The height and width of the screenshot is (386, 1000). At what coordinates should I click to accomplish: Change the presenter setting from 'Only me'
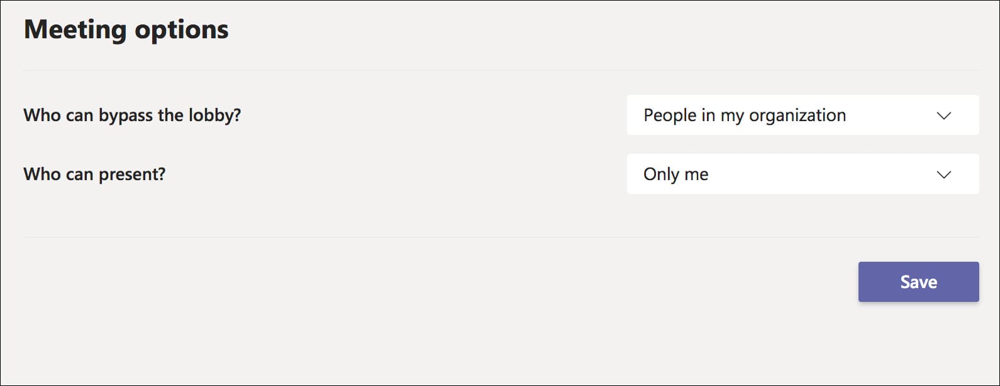click(803, 174)
